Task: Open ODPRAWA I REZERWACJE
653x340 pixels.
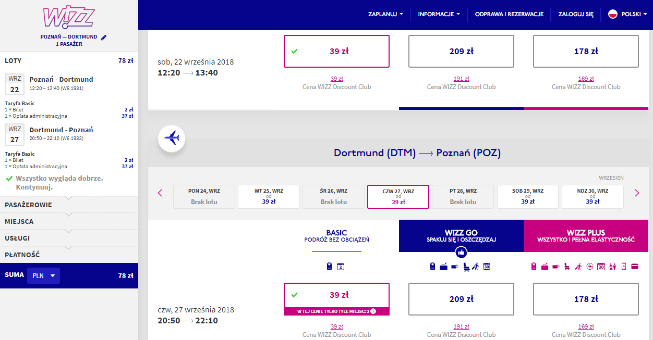Action: coord(509,15)
